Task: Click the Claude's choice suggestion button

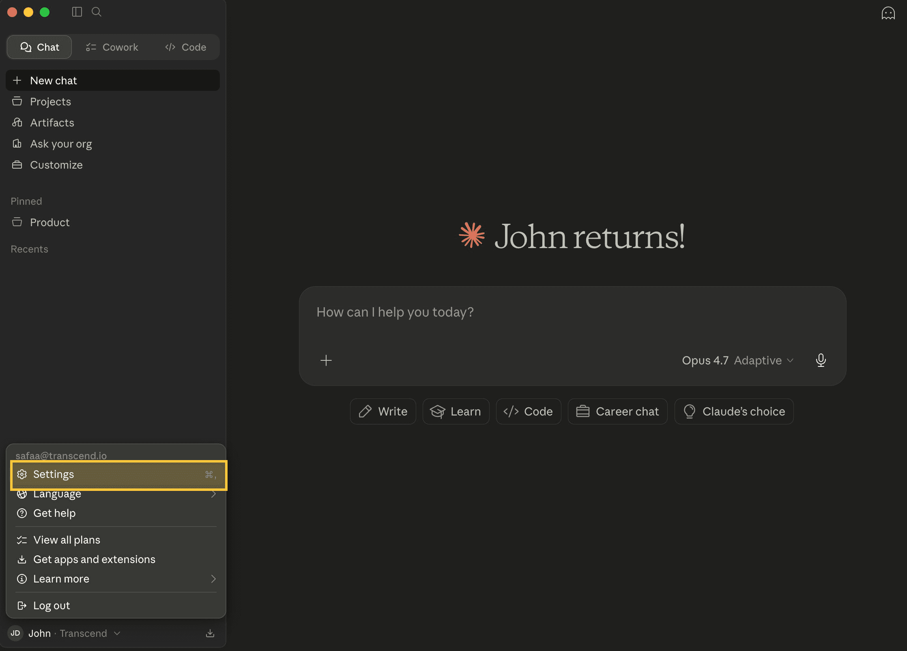Action: [x=734, y=411]
